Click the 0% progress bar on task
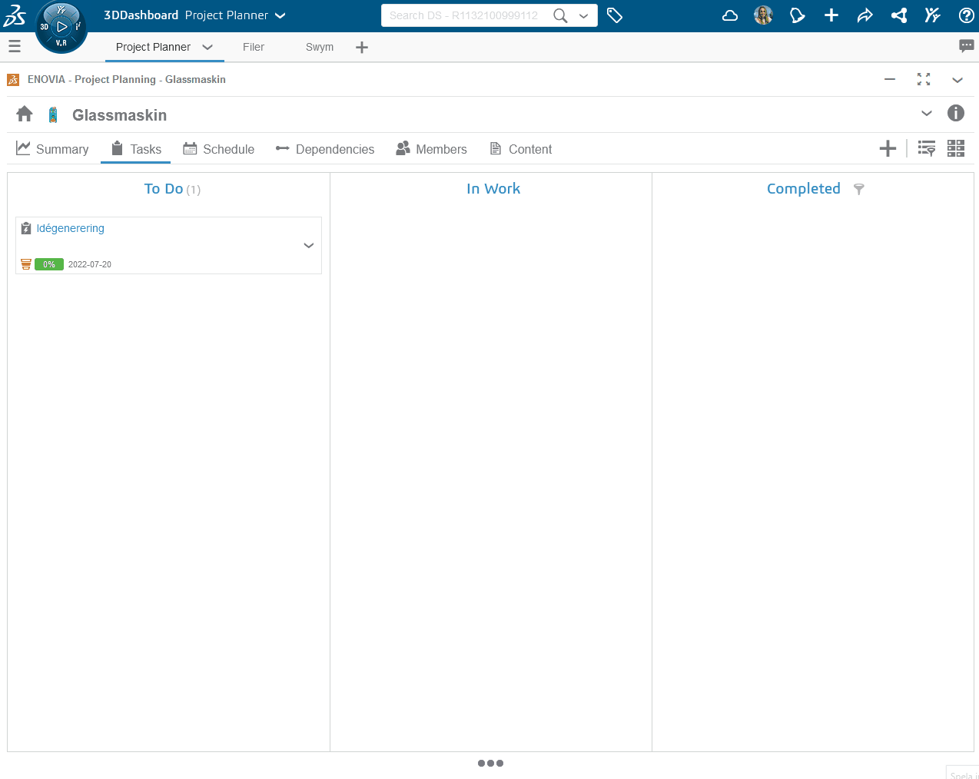The height and width of the screenshot is (779, 979). tap(49, 264)
